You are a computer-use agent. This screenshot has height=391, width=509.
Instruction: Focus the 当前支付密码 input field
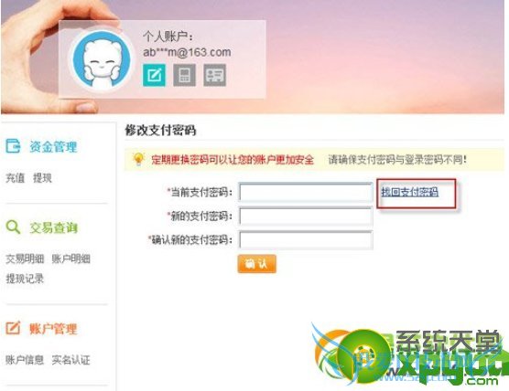[306, 193]
